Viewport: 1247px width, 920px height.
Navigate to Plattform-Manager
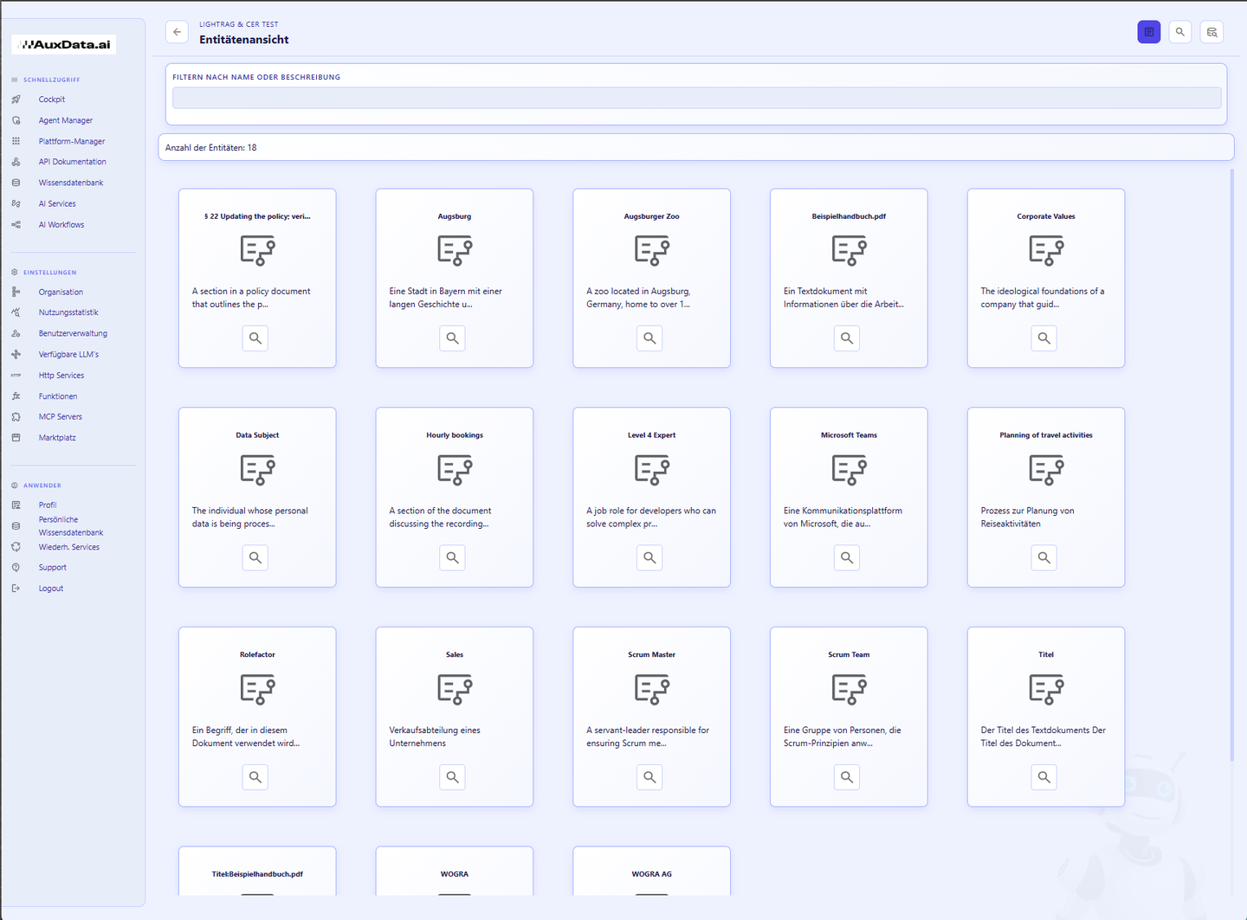click(x=72, y=141)
